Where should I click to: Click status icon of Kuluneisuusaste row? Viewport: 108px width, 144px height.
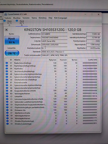7,82
